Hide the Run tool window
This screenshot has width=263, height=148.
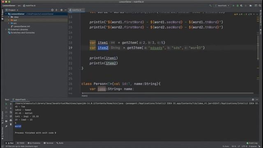point(257,99)
